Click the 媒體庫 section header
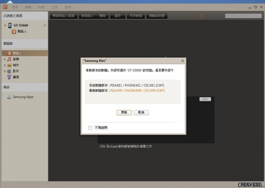The image size is (265, 188). pos(25,43)
